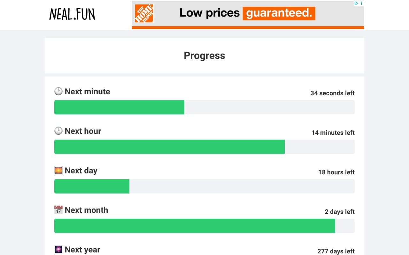Open the ad options three-dot menu
The width and height of the screenshot is (409, 255).
click(x=361, y=4)
